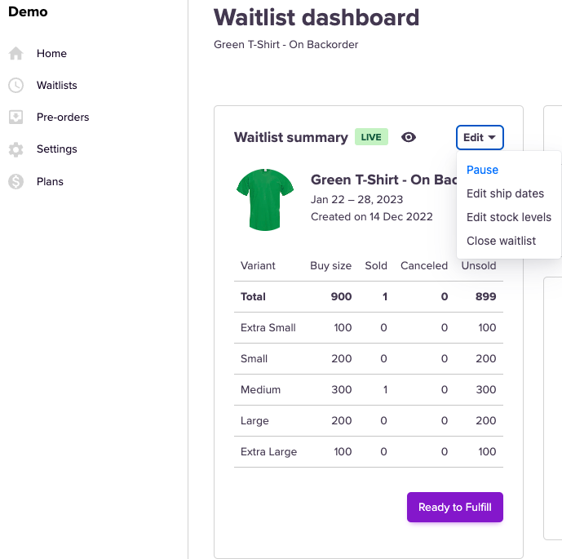Click the Home house icon
The height and width of the screenshot is (559, 562).
(15, 54)
